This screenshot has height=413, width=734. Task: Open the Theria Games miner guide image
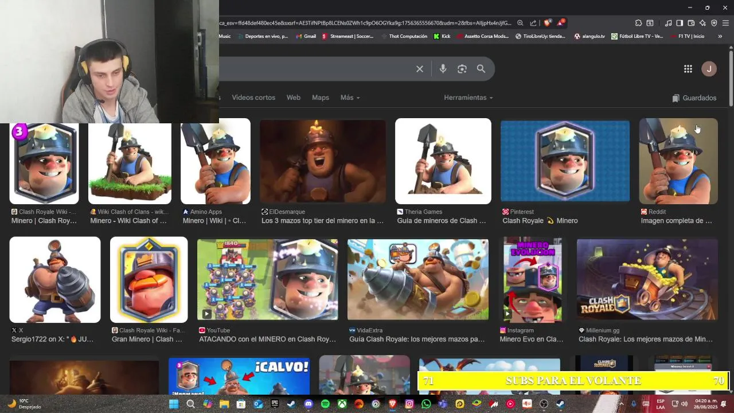tap(443, 161)
